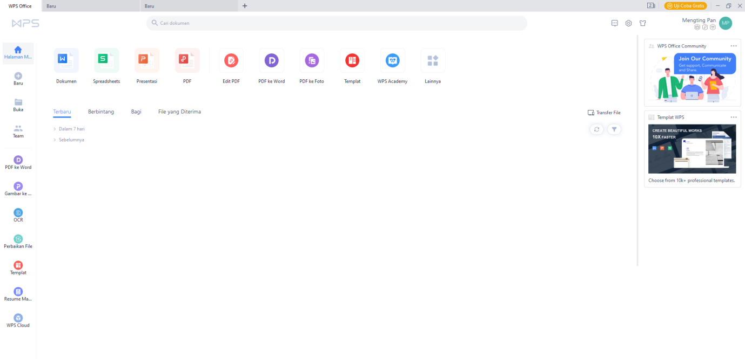
Task: Switch to the Berbintang tab
Action: [x=101, y=112]
